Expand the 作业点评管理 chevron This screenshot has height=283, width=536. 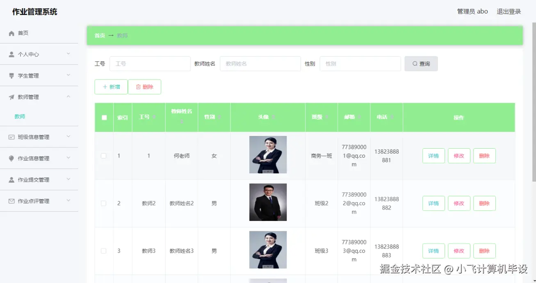click(x=68, y=201)
